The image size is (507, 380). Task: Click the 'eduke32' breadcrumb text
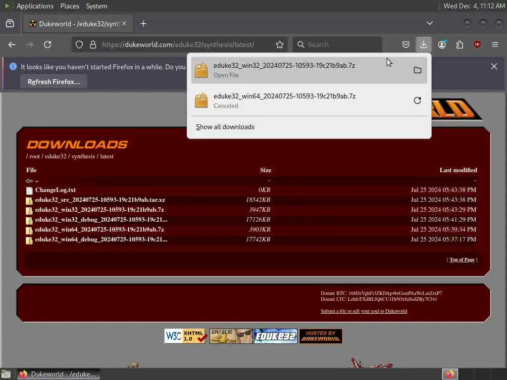[x=55, y=156]
